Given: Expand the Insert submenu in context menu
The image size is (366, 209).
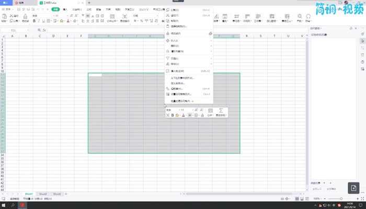Looking at the screenshot, I should 188,41.
